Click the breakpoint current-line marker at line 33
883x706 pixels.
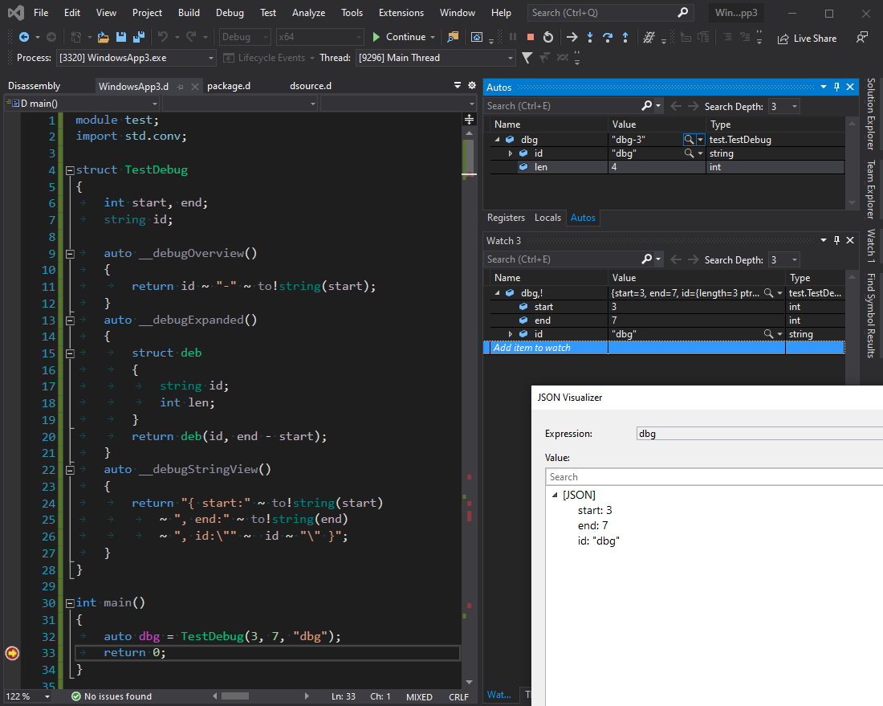pos(12,652)
